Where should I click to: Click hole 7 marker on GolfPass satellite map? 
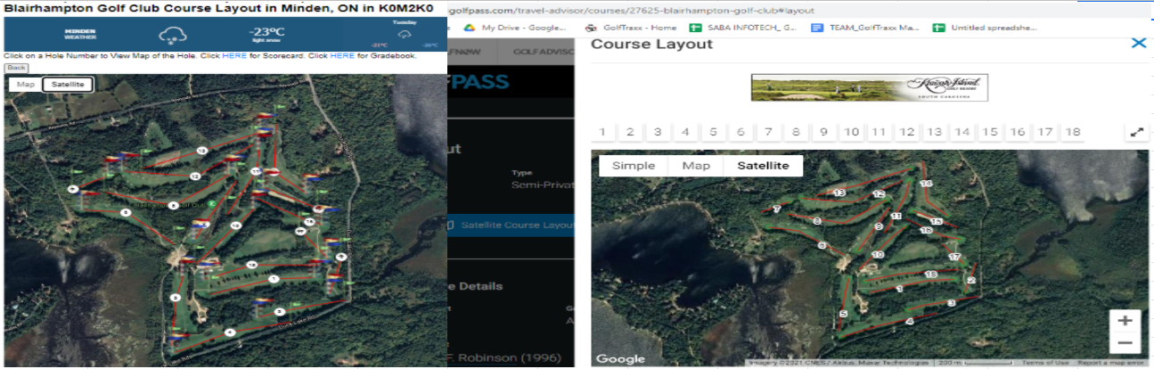777,209
